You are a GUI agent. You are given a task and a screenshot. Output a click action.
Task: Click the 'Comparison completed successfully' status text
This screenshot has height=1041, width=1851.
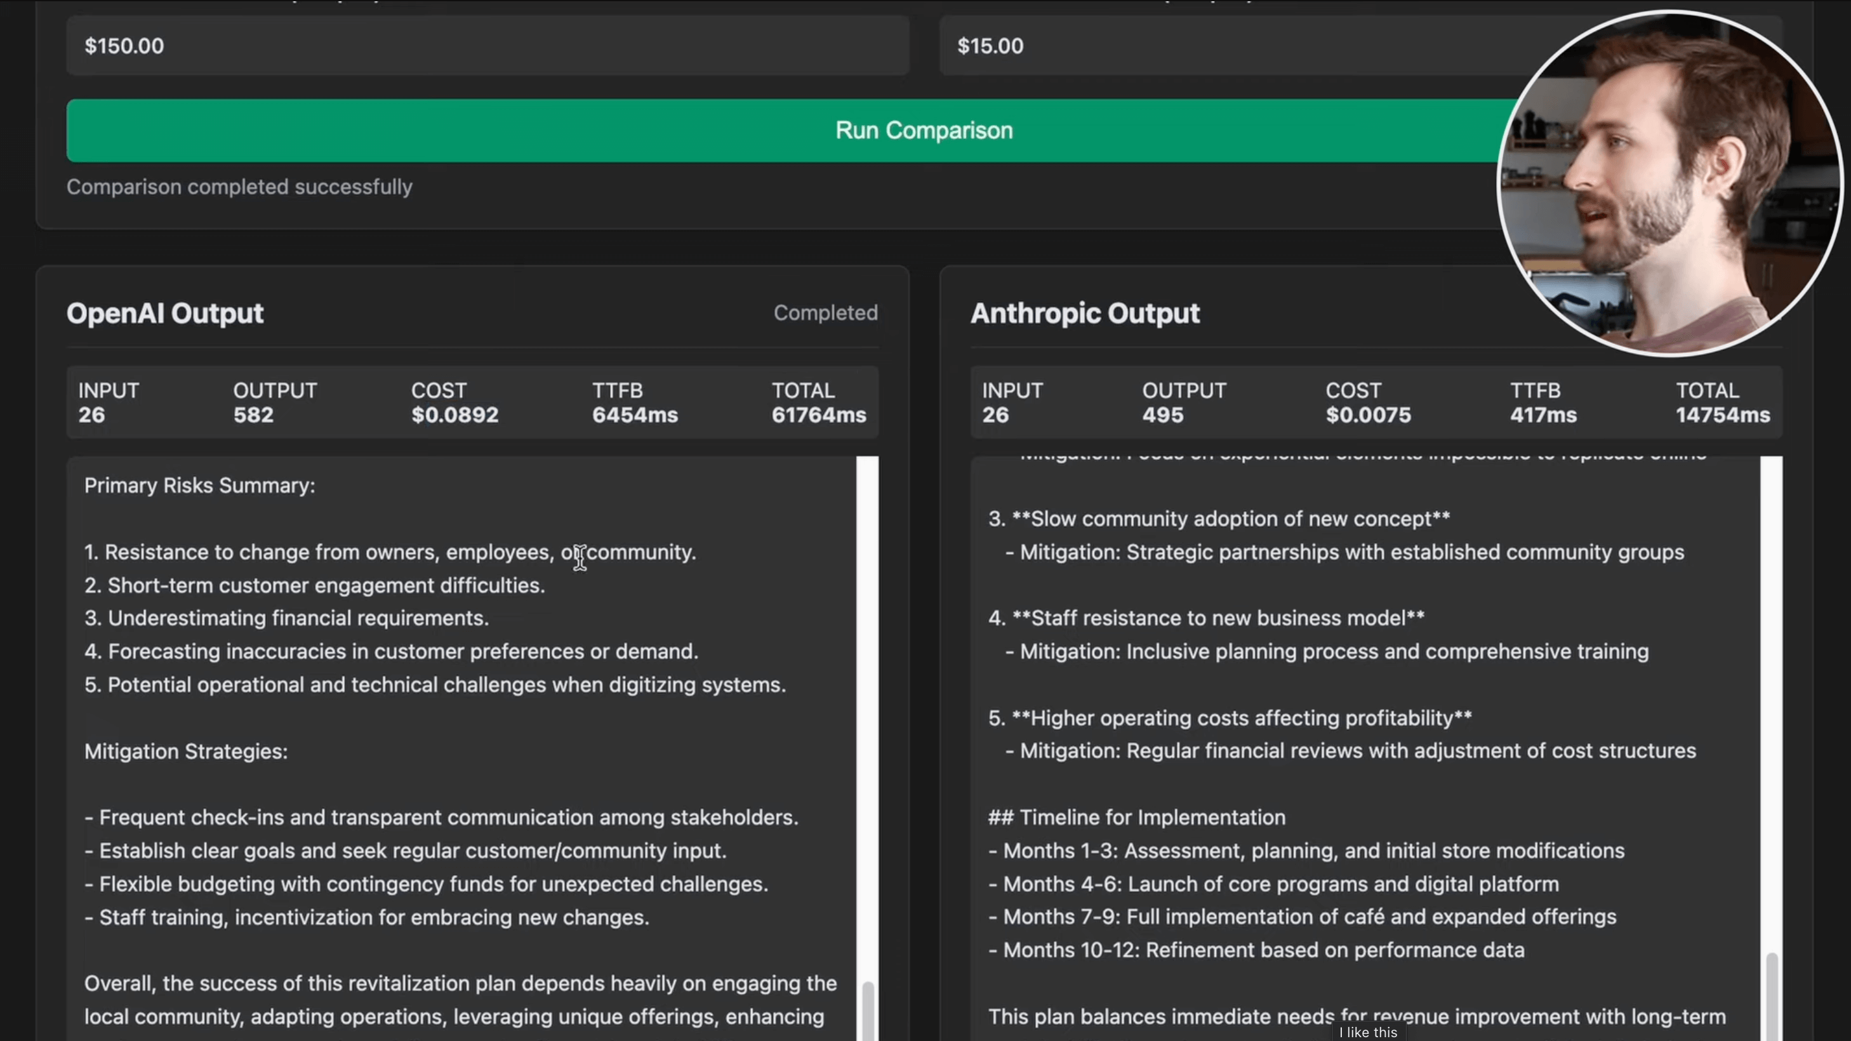click(239, 187)
